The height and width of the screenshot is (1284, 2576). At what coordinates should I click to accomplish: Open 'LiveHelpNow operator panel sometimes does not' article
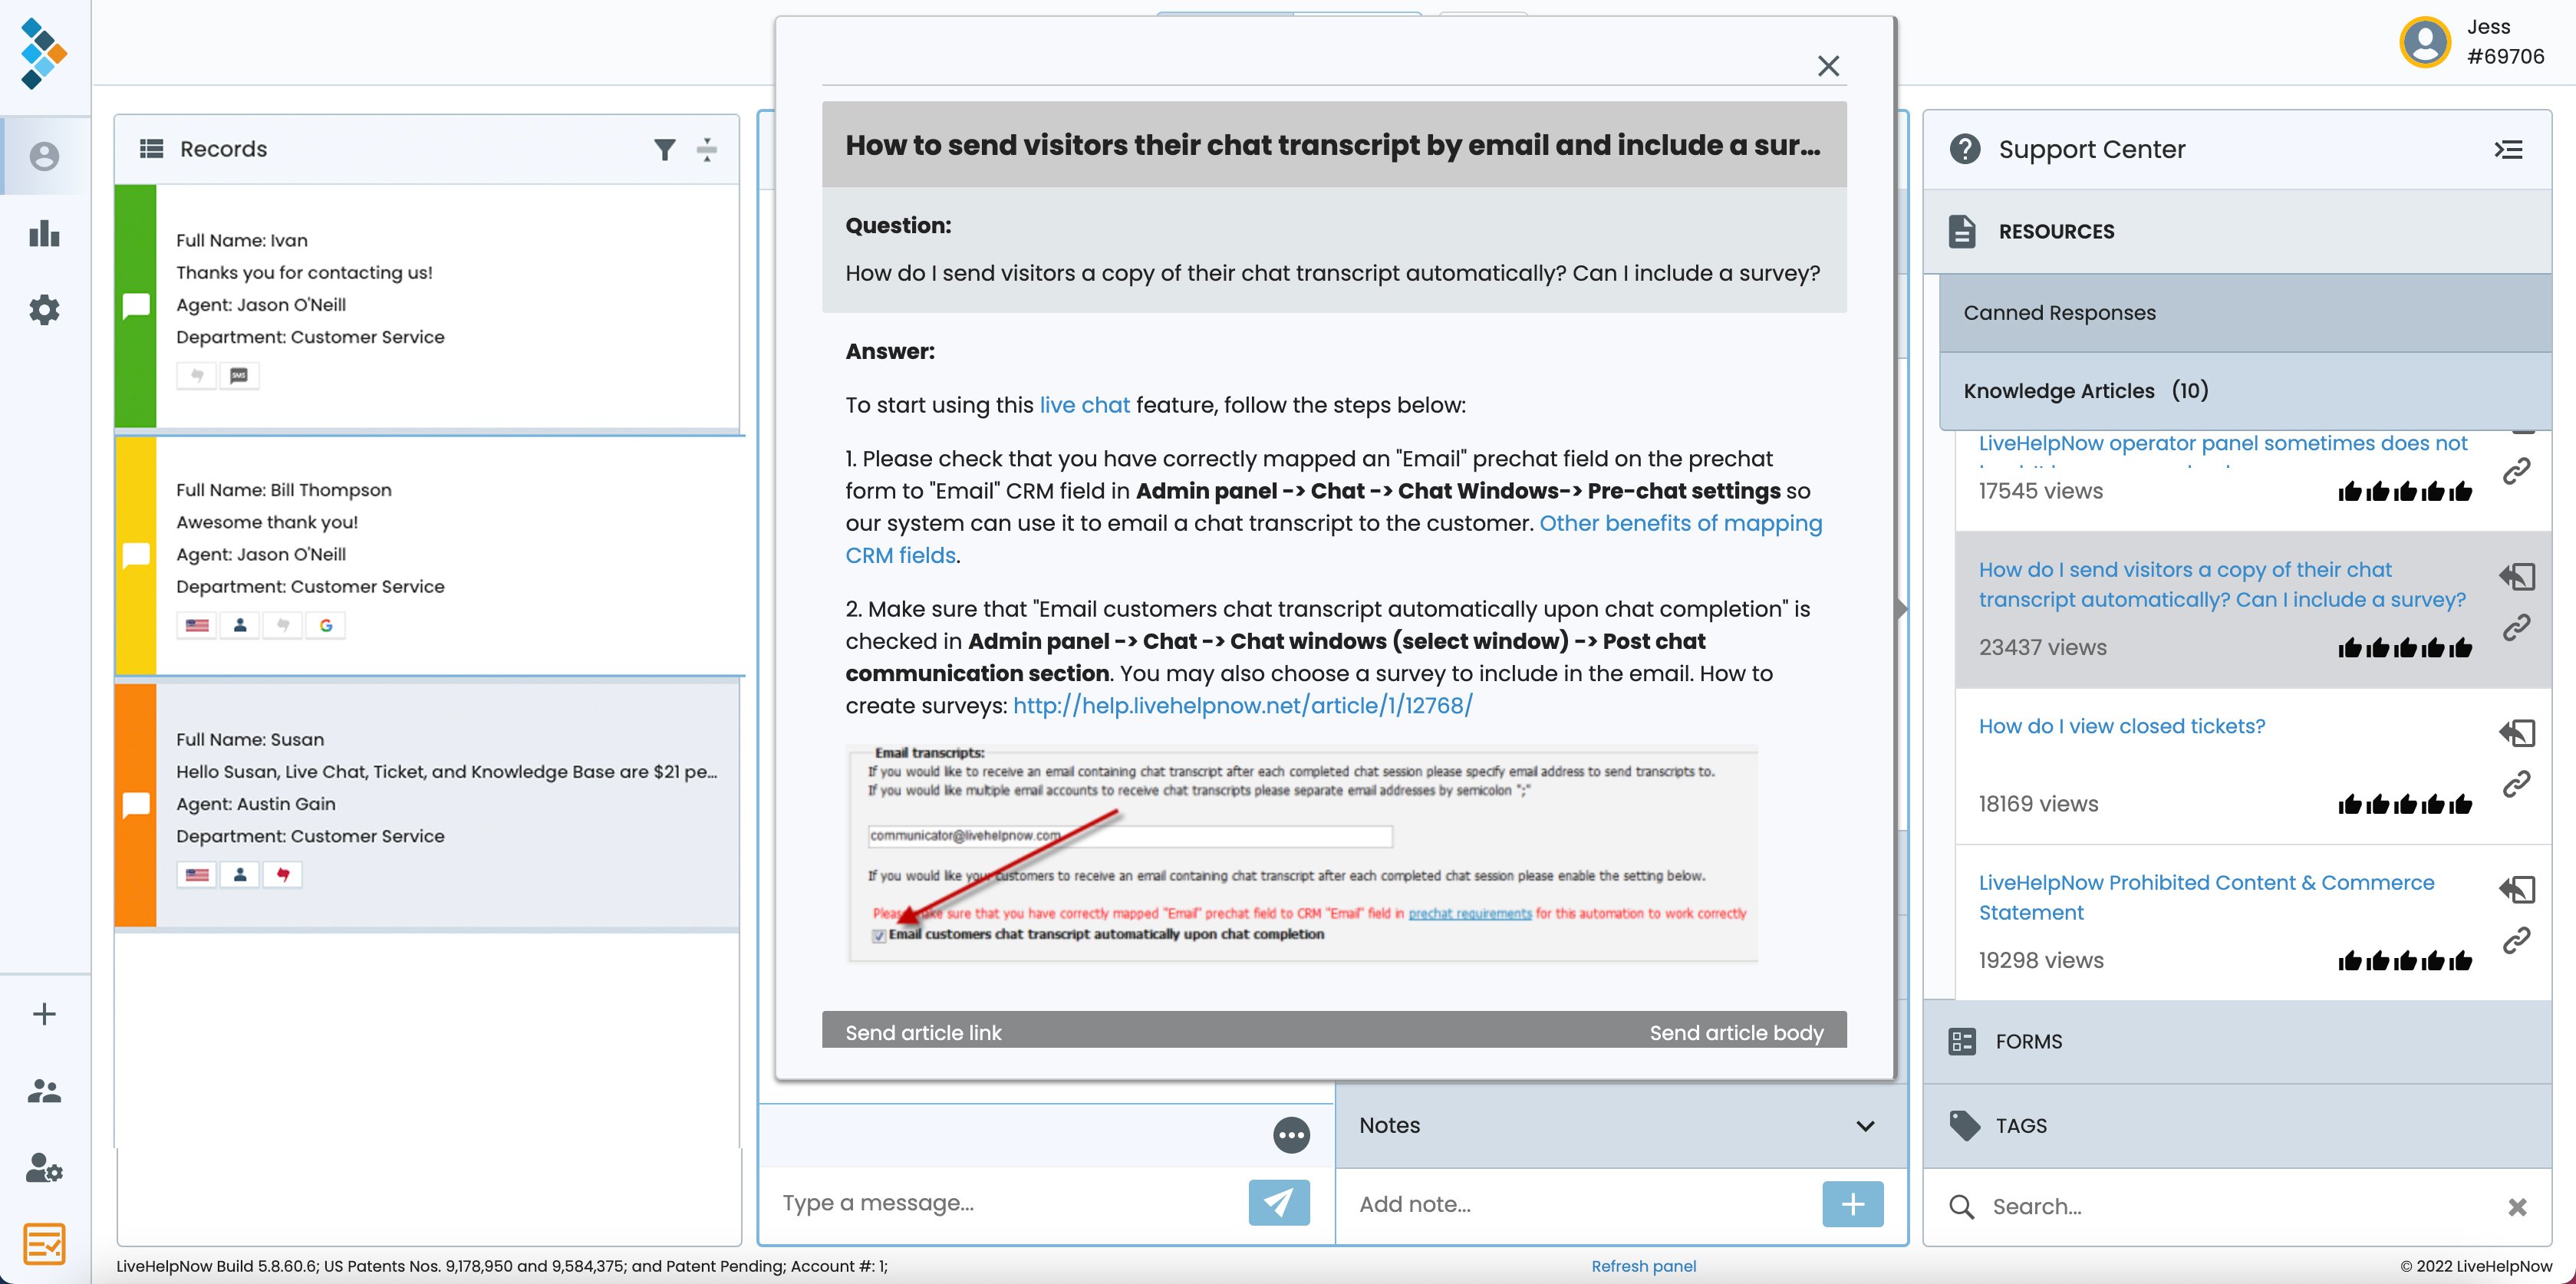point(2222,443)
